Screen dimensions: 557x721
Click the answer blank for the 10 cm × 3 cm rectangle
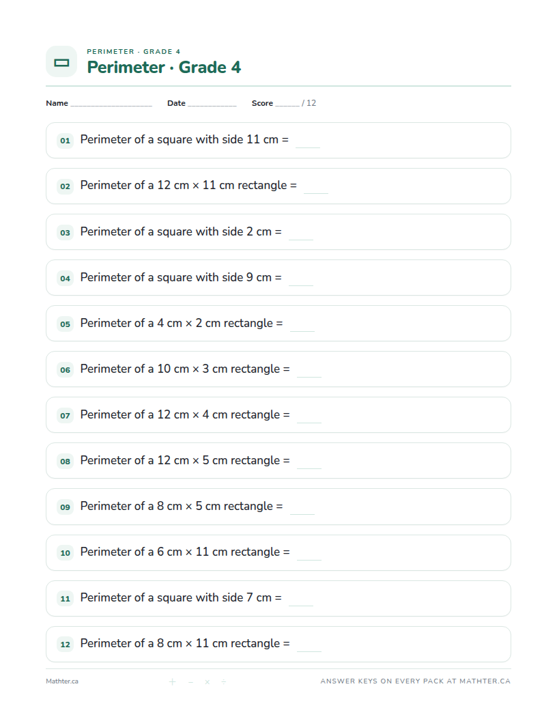309,371
